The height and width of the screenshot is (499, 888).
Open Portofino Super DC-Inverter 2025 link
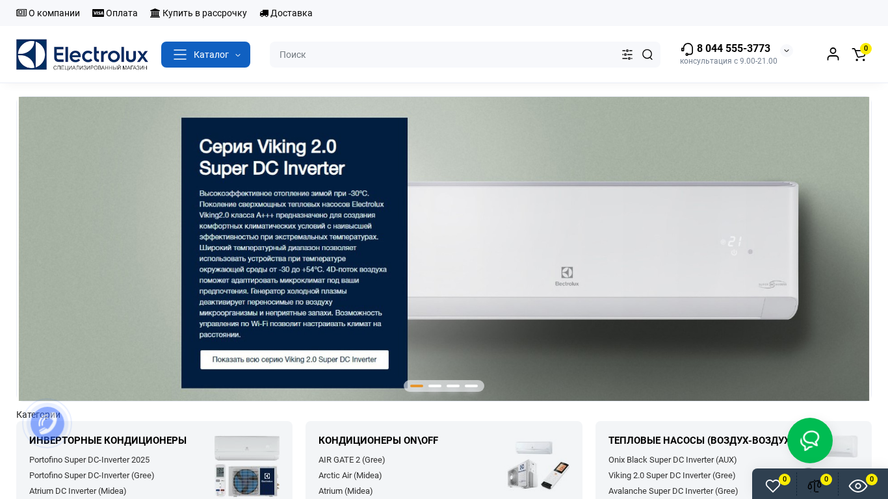89,460
